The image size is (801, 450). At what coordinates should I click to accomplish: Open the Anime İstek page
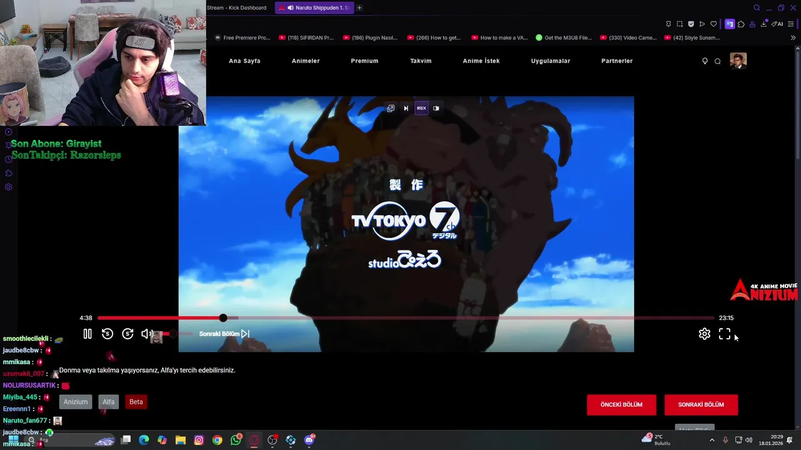point(481,61)
